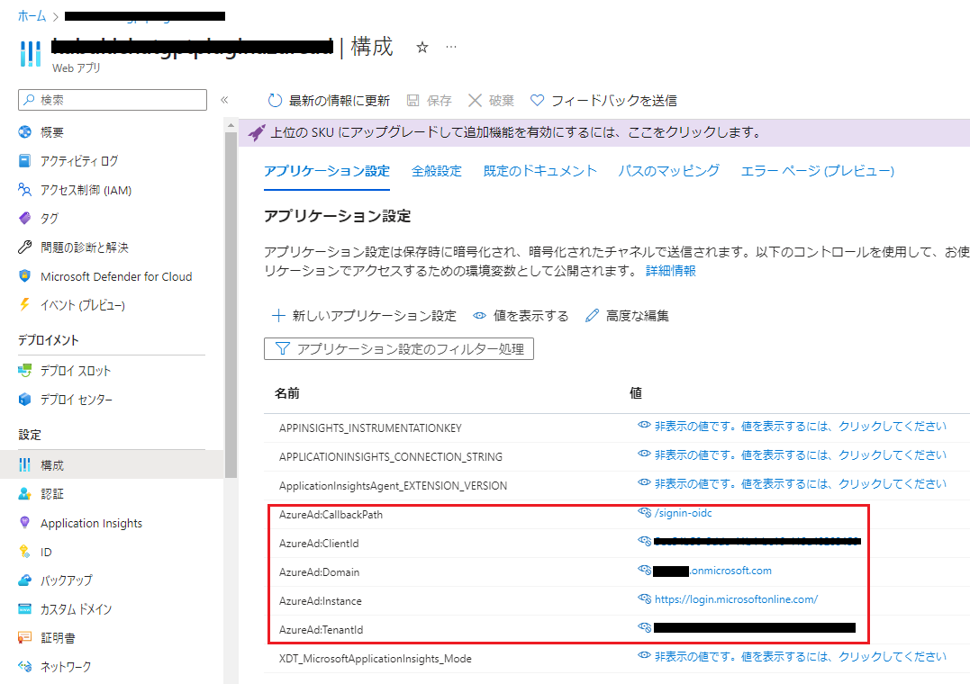
Task: Open ID in the sidebar
Action: coord(46,552)
